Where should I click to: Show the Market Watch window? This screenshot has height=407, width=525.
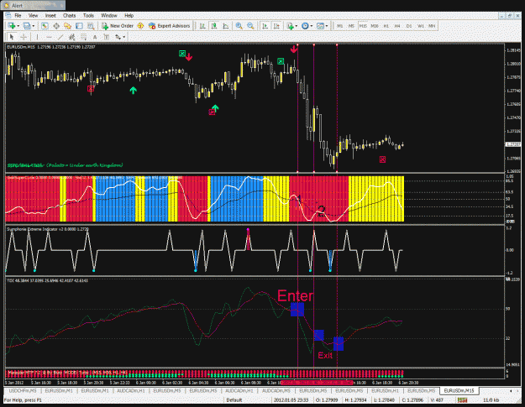[x=45, y=26]
